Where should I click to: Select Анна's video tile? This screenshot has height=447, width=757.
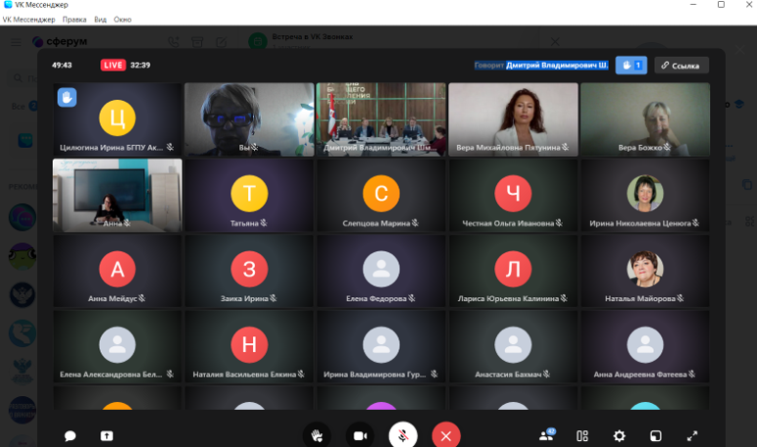pyautogui.click(x=118, y=195)
